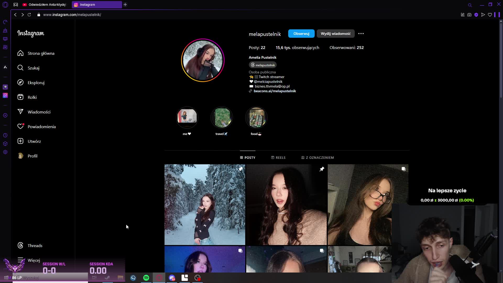View 15,6 tys. obserwujących list
The height and width of the screenshot is (283, 503).
(297, 47)
